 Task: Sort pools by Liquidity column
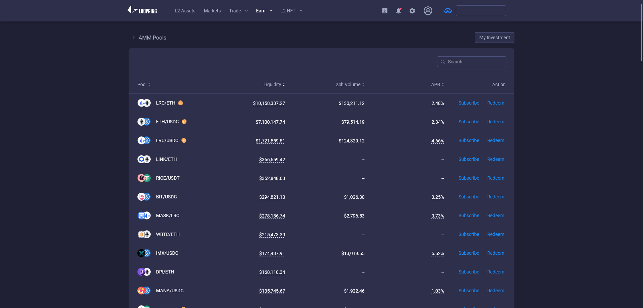point(274,84)
